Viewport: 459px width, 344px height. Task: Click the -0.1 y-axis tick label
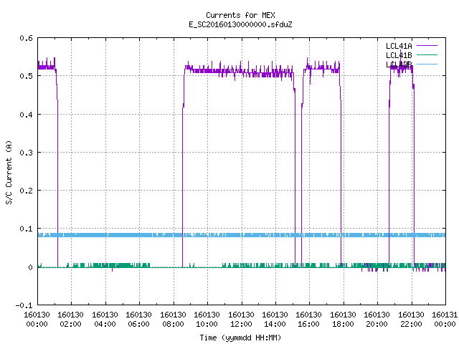coord(24,305)
